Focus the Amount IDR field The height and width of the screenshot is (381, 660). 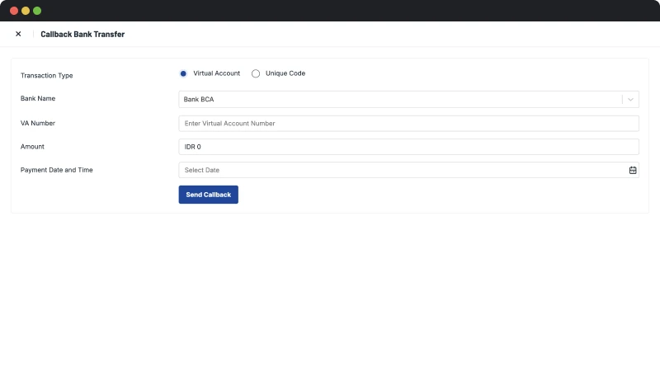pos(408,147)
